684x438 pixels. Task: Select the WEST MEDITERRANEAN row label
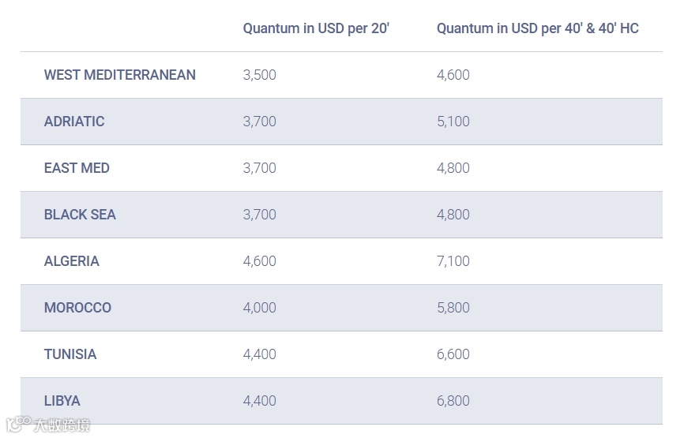pos(119,75)
